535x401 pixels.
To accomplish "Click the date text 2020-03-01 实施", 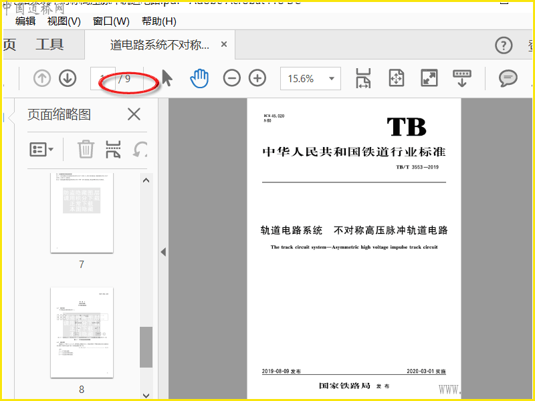I will (426, 371).
